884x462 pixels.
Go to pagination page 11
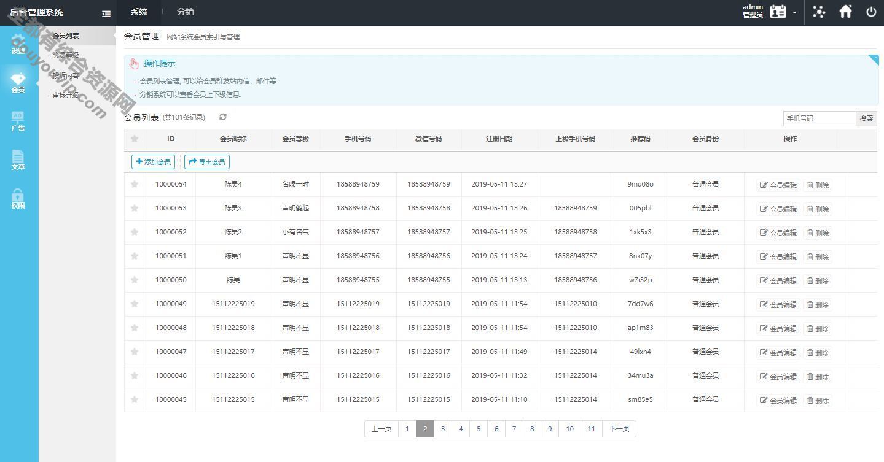[591, 429]
